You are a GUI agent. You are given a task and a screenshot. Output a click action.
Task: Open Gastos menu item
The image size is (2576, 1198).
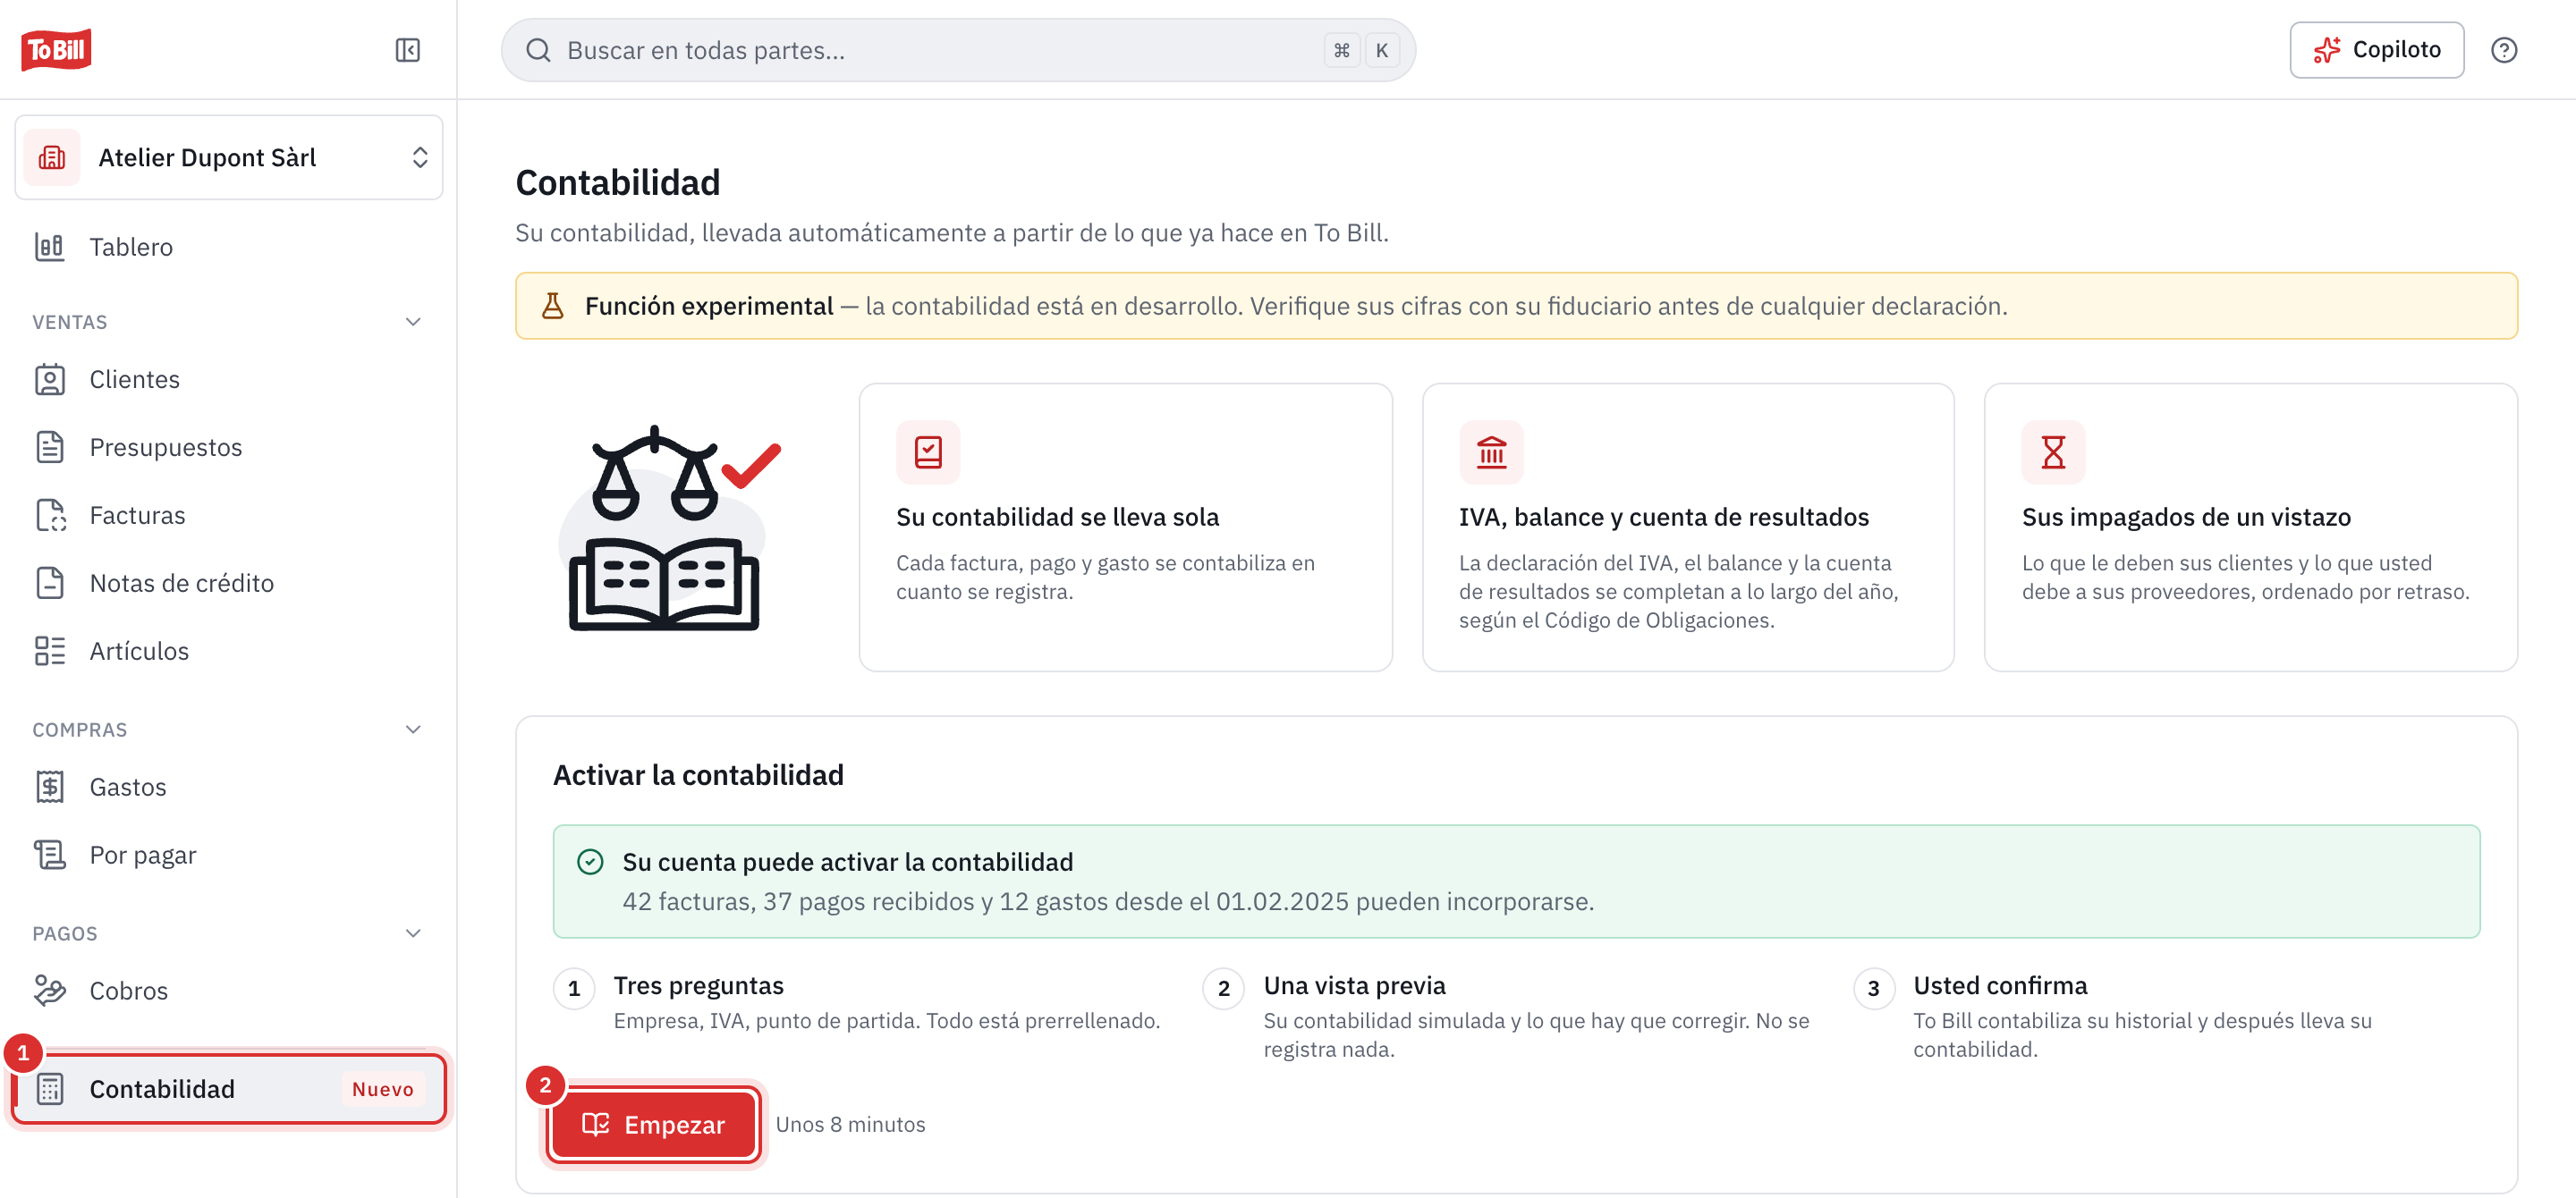tap(229, 788)
